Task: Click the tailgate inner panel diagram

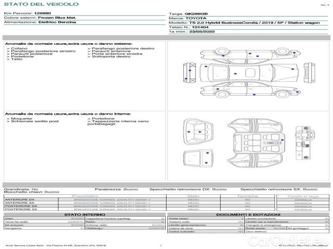Action: tap(198, 159)
